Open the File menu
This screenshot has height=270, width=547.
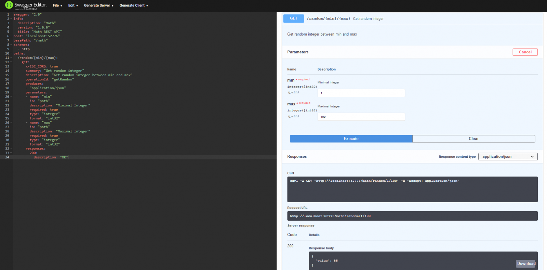click(57, 5)
